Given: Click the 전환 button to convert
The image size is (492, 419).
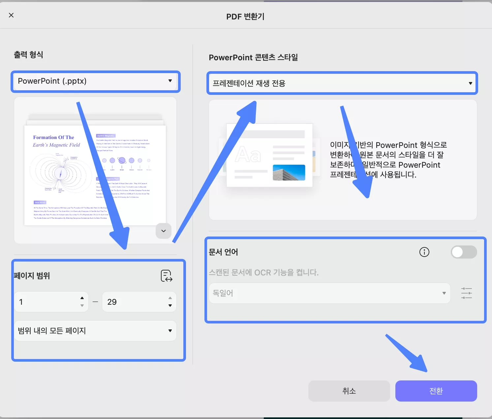Looking at the screenshot, I should click(436, 391).
